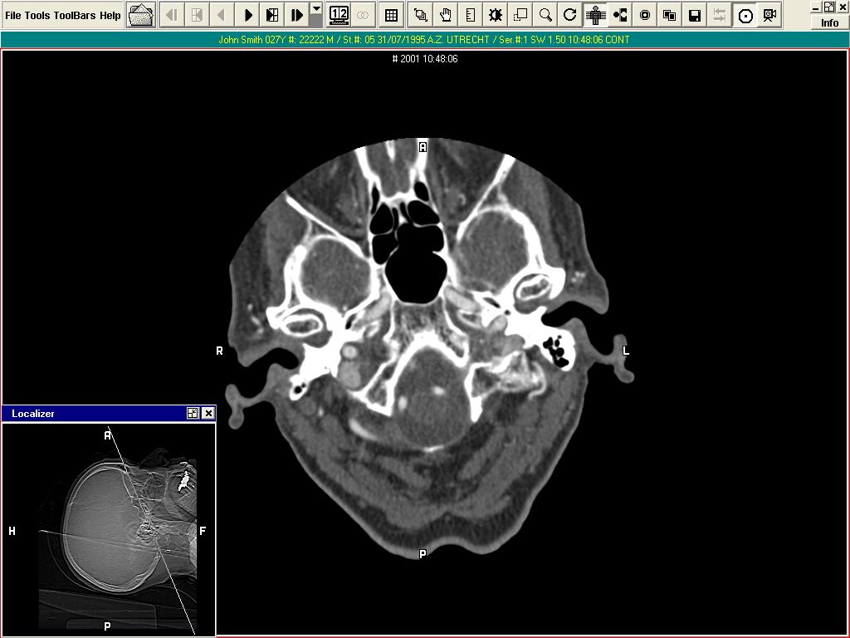Click the window level brightness icon

496,15
